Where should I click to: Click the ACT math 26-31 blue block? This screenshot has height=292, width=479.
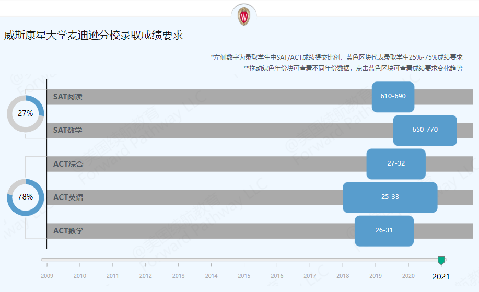pyautogui.click(x=384, y=231)
